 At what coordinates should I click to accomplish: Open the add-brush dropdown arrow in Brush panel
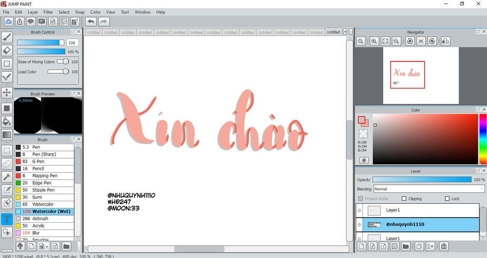[47, 247]
